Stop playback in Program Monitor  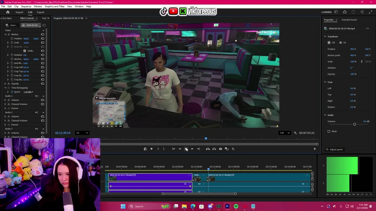pos(186,149)
